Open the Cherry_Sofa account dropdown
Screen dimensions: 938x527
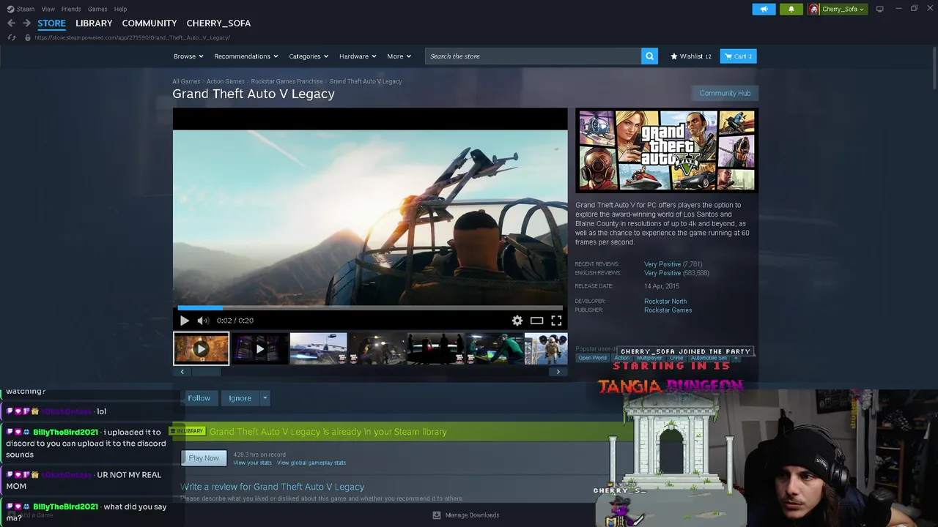point(843,9)
